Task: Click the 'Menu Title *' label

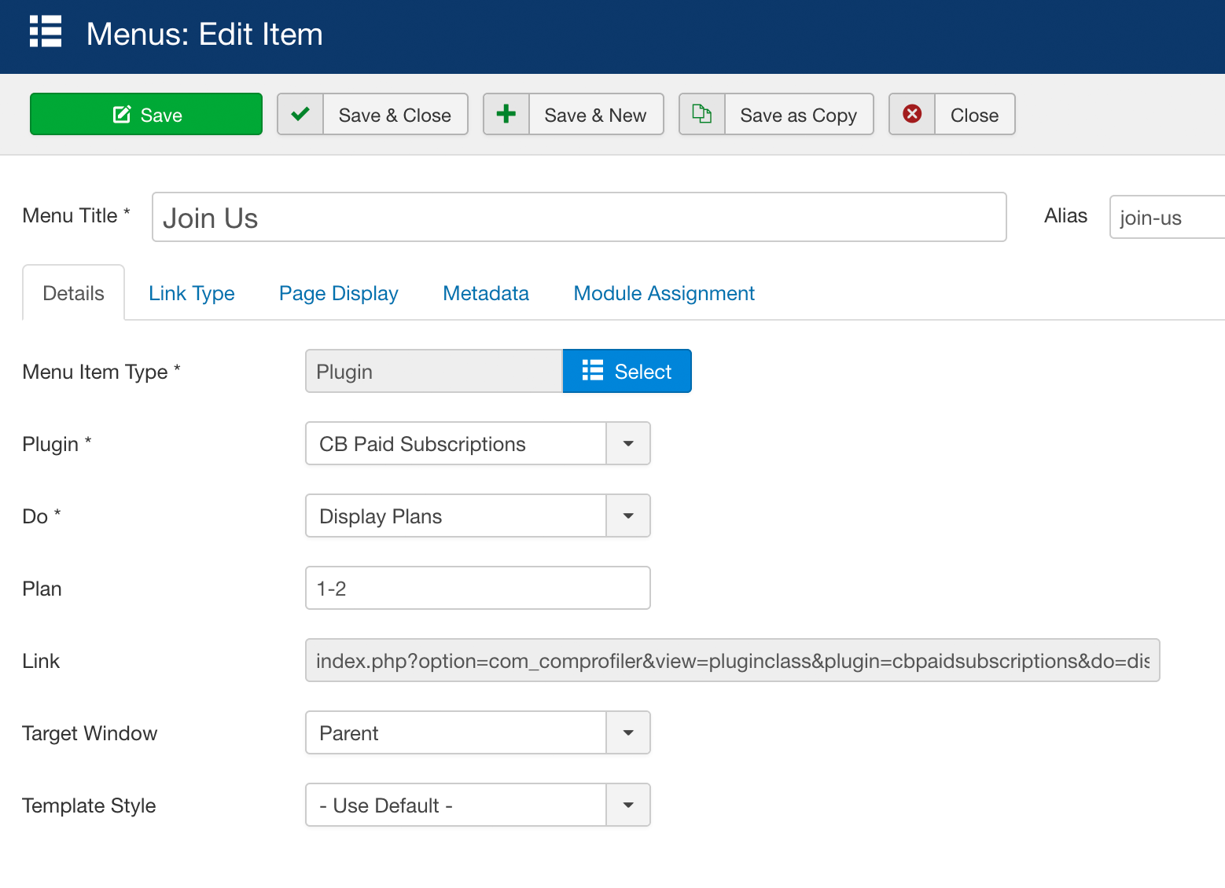Action: click(76, 215)
